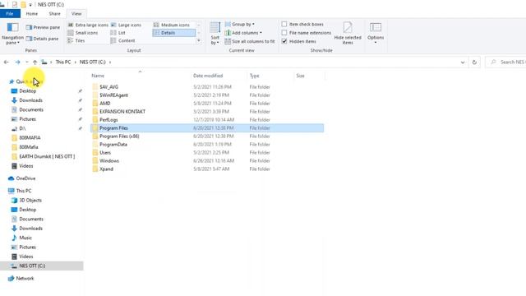
Task: Open the address bar history dropdown
Action: pos(463,62)
